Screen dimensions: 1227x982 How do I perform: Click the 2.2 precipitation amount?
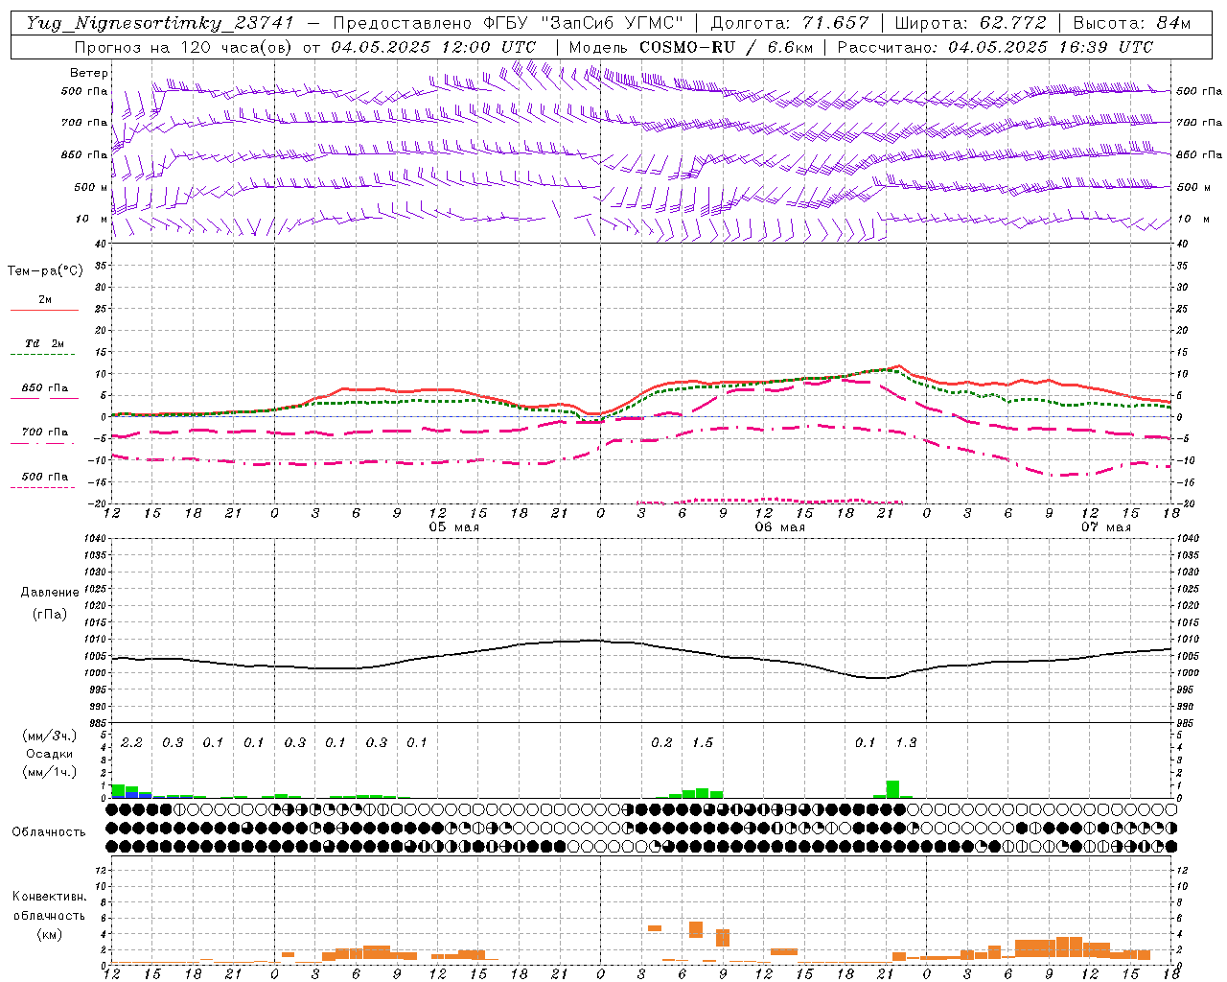pyautogui.click(x=131, y=743)
